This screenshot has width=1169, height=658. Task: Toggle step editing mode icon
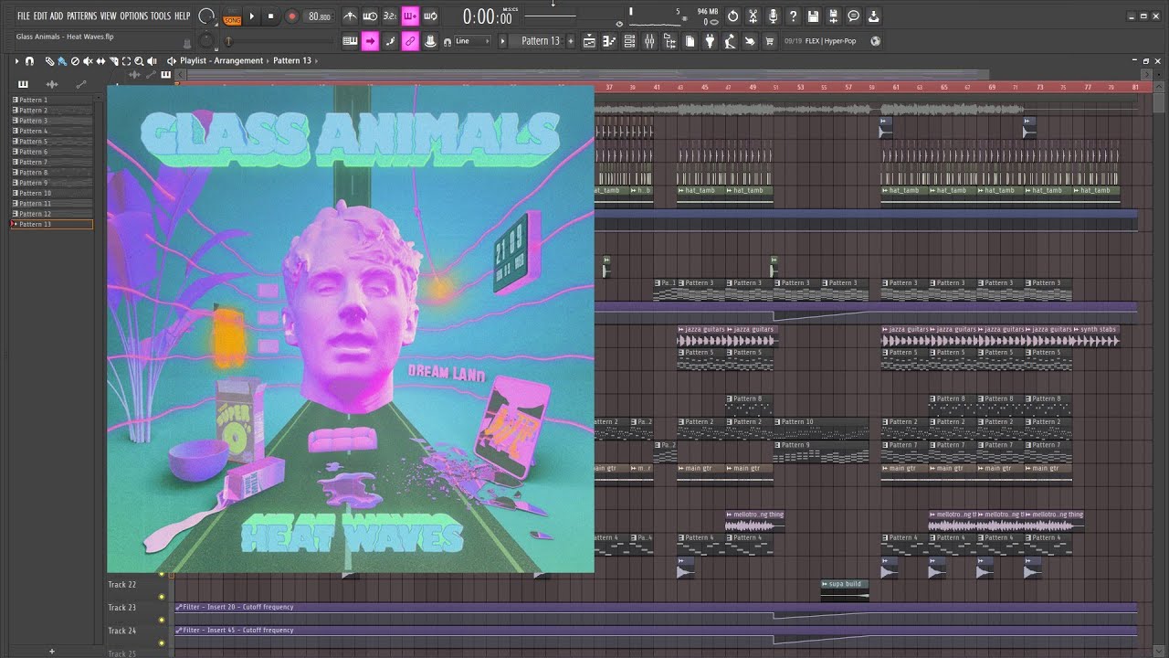pos(390,41)
